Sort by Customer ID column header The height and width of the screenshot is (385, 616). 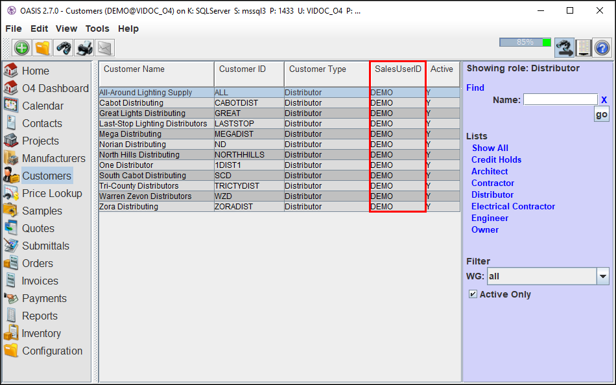tap(249, 74)
